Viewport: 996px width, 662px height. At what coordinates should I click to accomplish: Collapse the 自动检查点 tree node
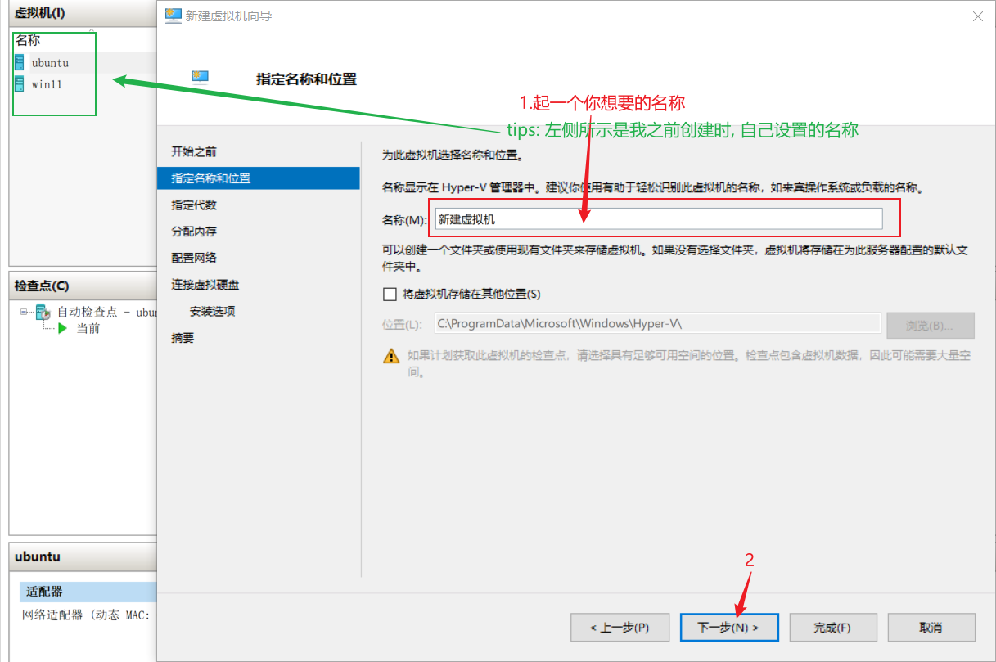point(25,312)
